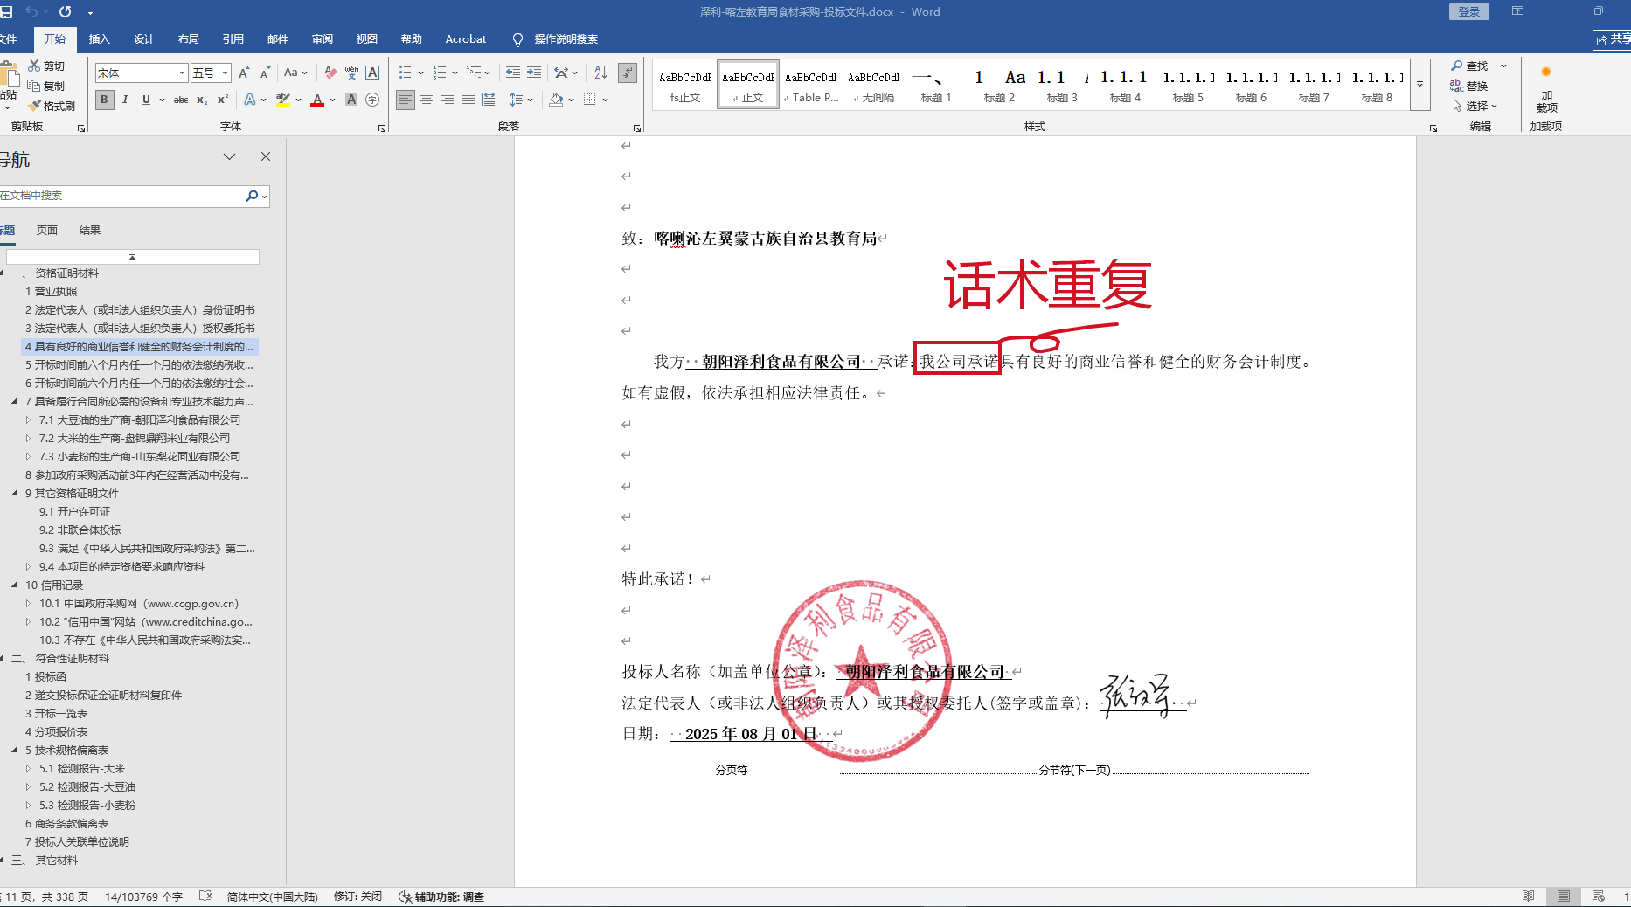Open the Insert (插入) ribbon tab

click(x=99, y=39)
